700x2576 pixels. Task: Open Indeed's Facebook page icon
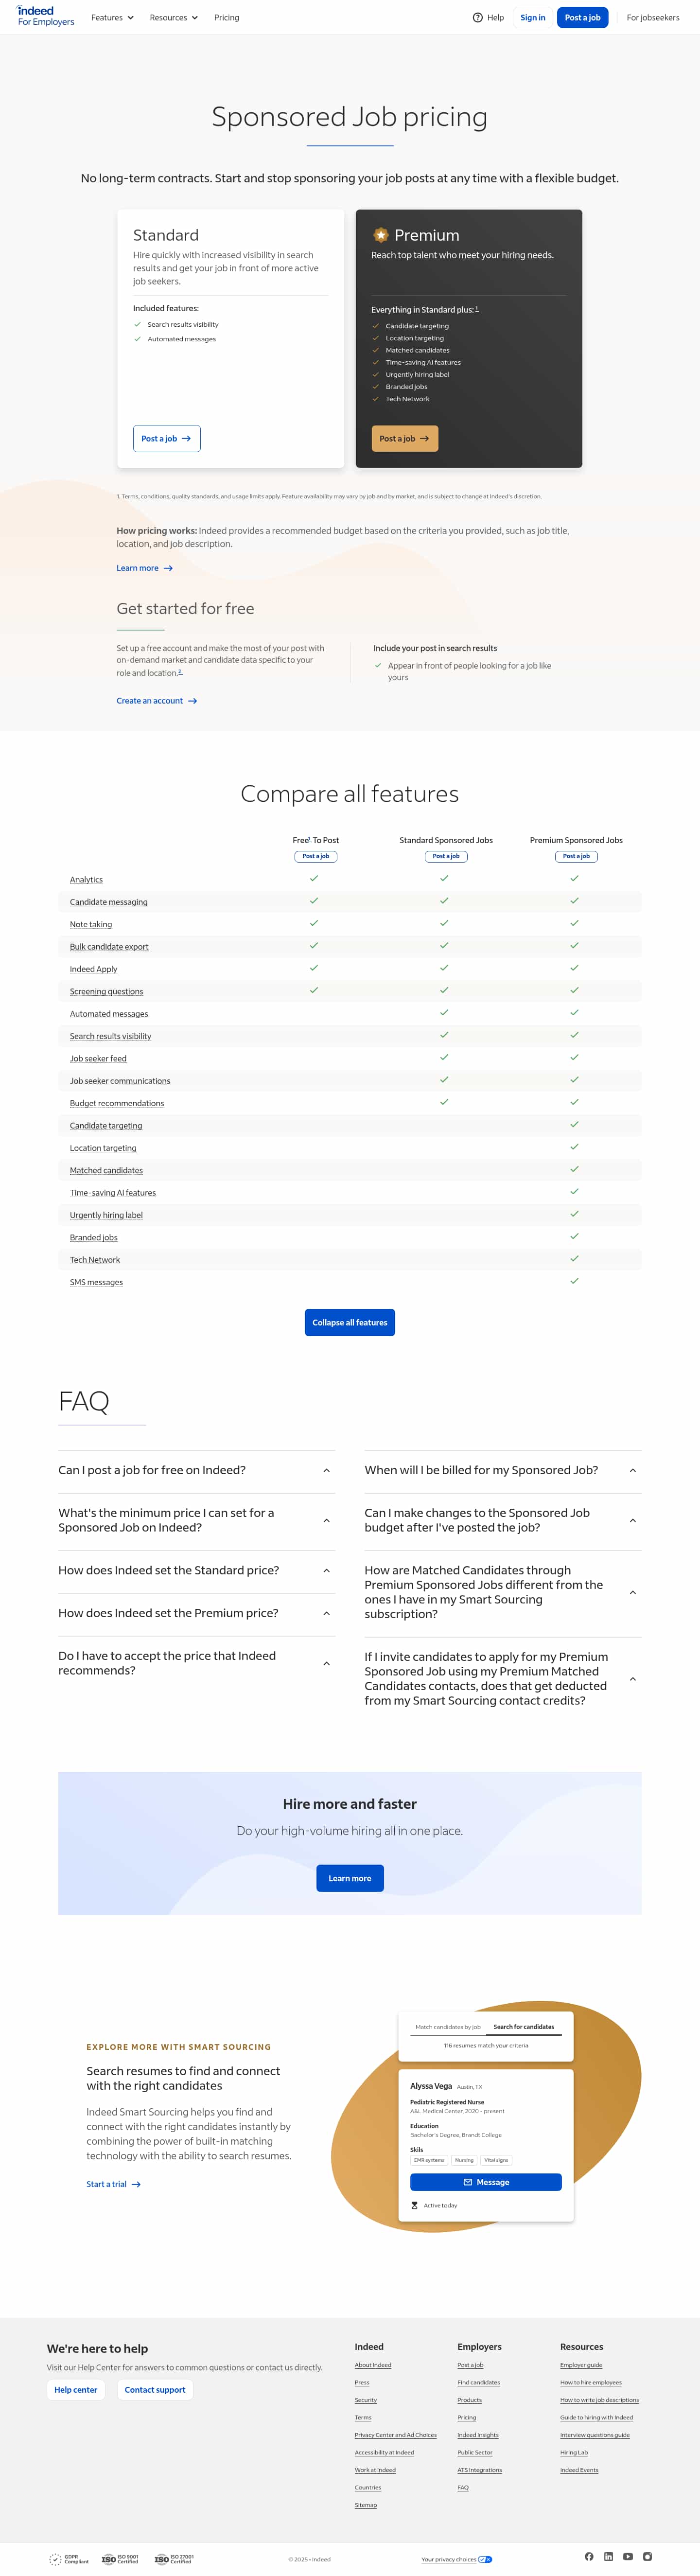[589, 2556]
